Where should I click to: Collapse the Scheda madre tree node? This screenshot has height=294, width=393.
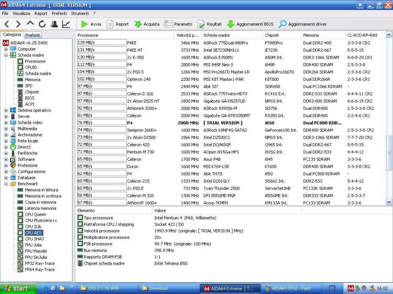pos(6,55)
